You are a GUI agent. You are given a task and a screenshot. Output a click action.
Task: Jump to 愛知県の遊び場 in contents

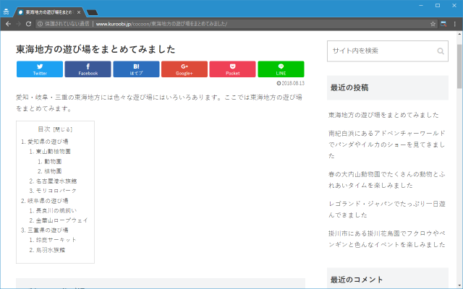tap(47, 142)
